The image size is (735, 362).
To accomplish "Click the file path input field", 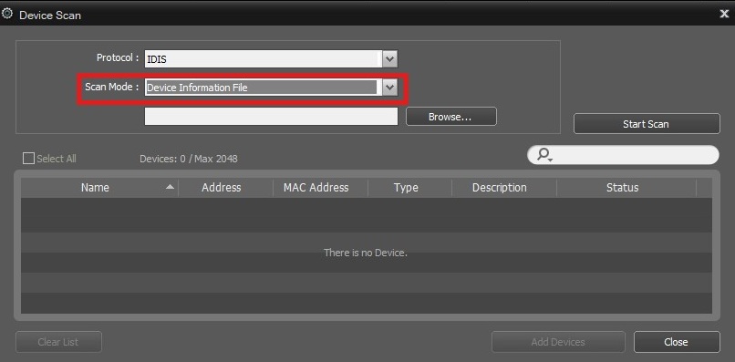I will tap(271, 117).
